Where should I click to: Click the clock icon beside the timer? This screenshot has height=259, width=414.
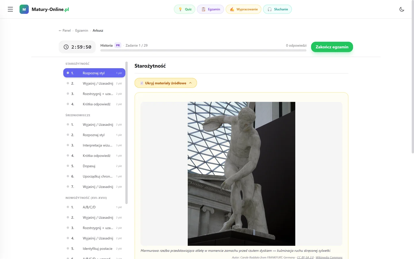[x=66, y=47]
